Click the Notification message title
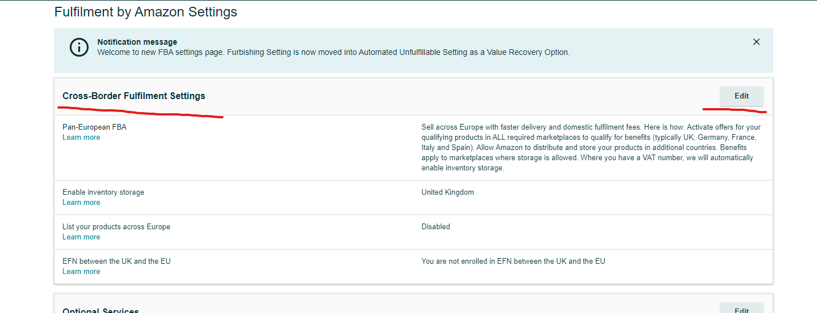 [x=137, y=42]
